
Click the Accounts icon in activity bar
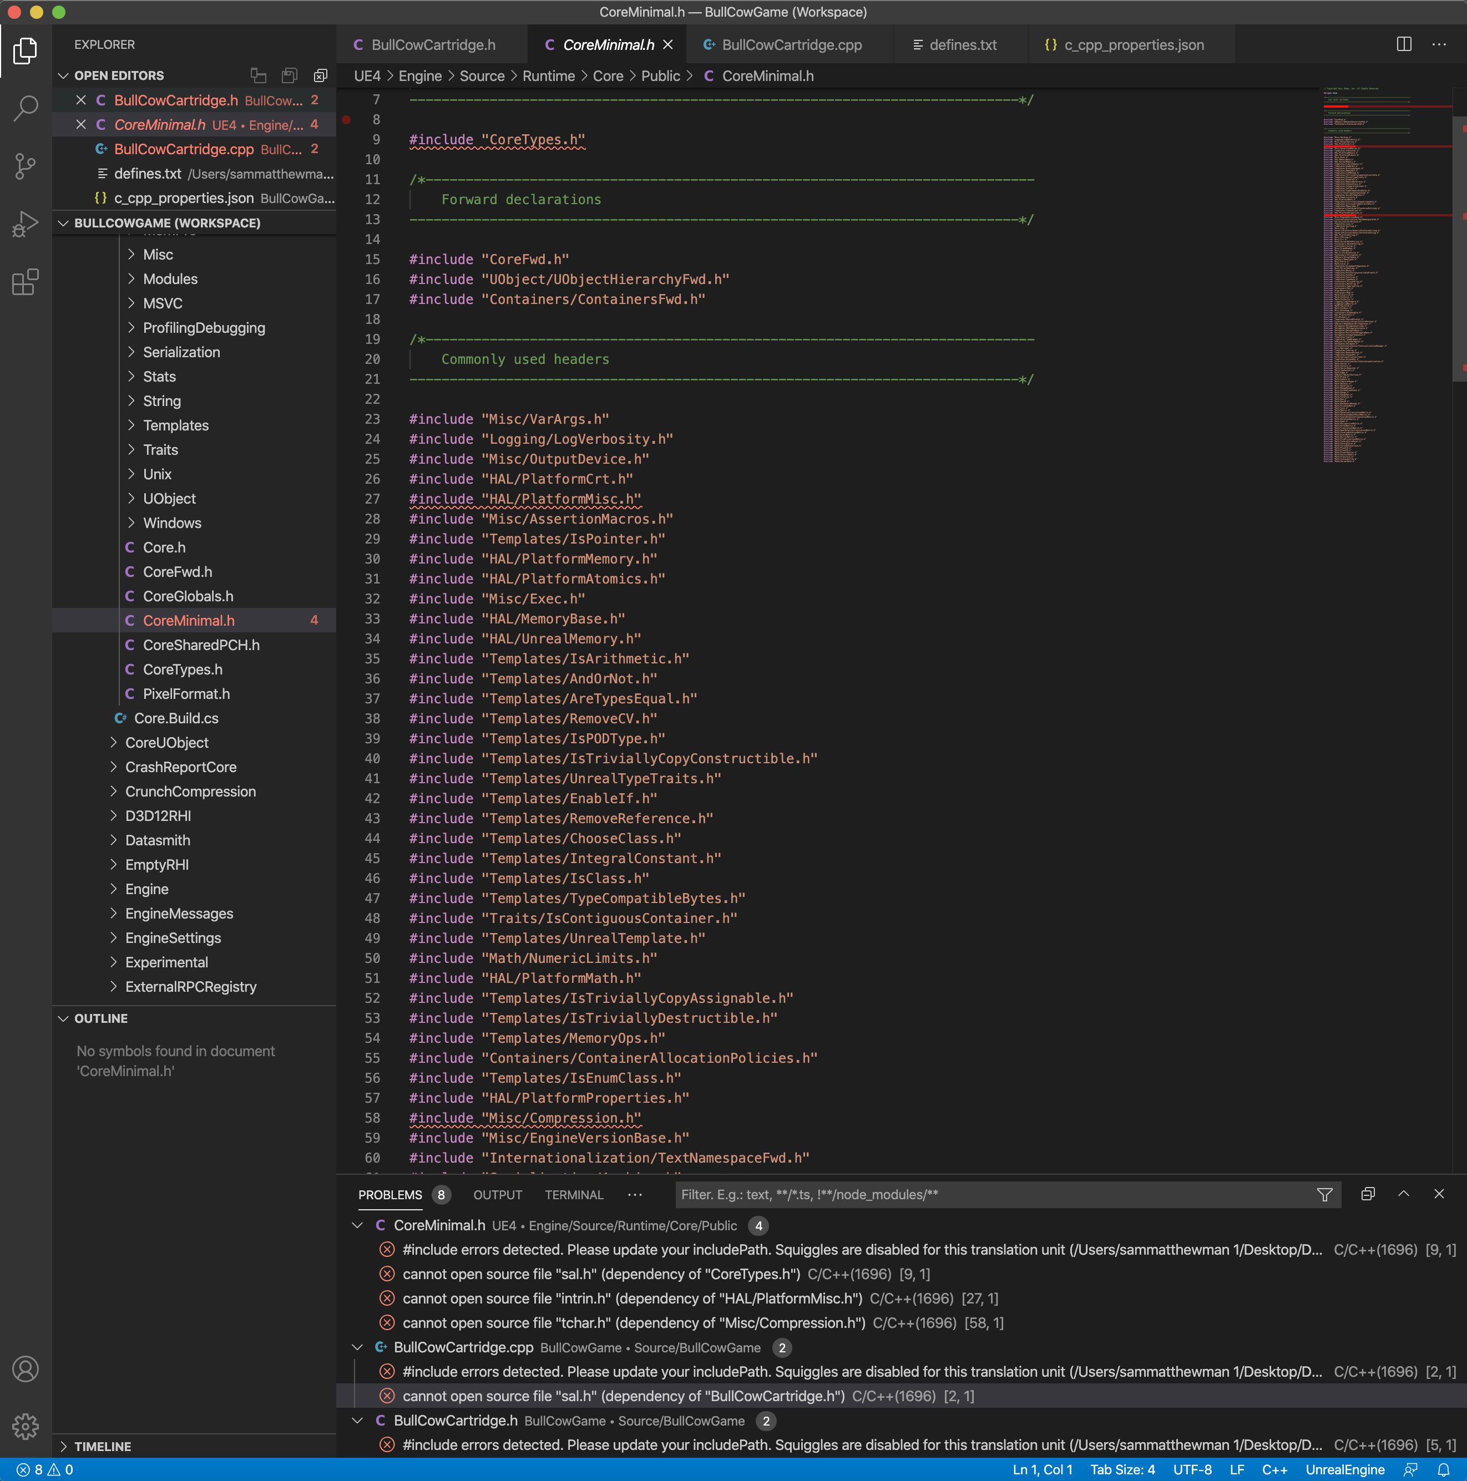click(26, 1369)
